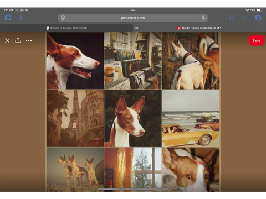Open Safari share sheet icon

[x=232, y=18]
